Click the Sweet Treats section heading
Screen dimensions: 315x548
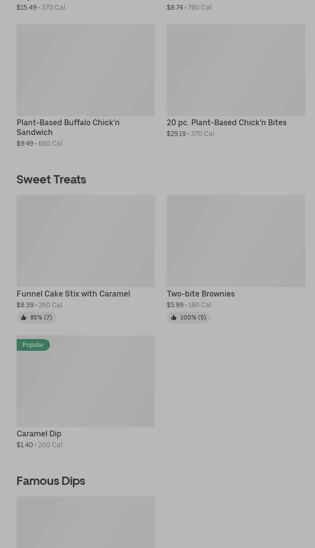pyautogui.click(x=51, y=180)
